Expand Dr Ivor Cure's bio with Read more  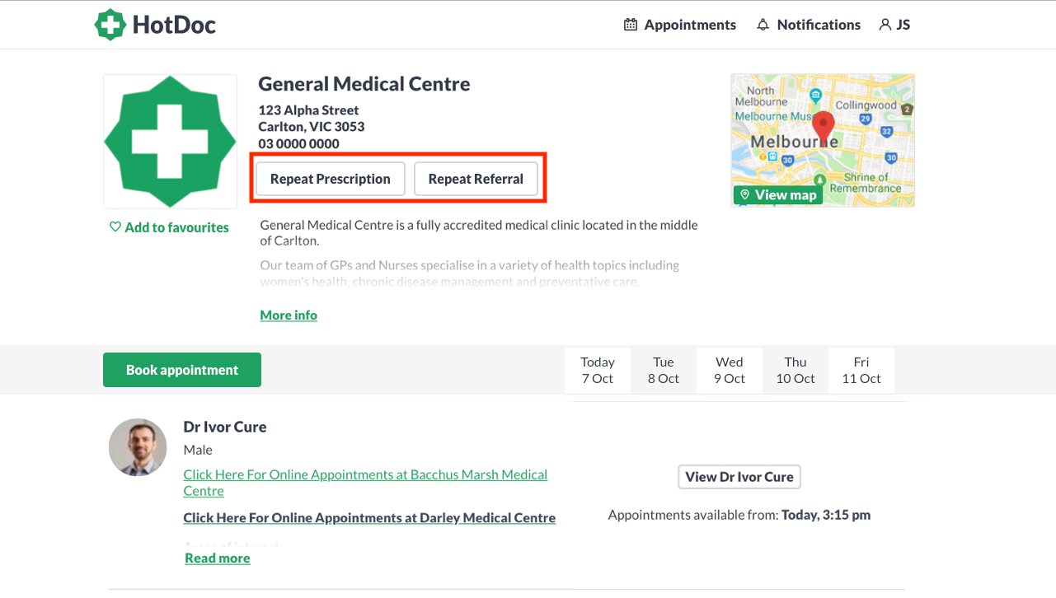pyautogui.click(x=218, y=558)
